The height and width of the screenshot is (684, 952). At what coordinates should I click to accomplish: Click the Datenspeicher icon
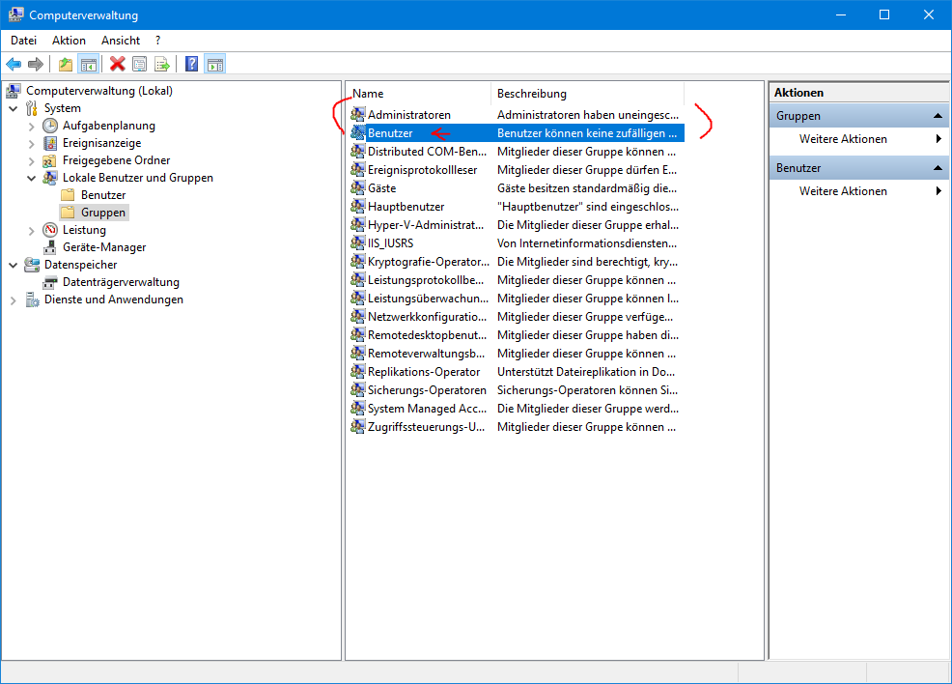[32, 265]
